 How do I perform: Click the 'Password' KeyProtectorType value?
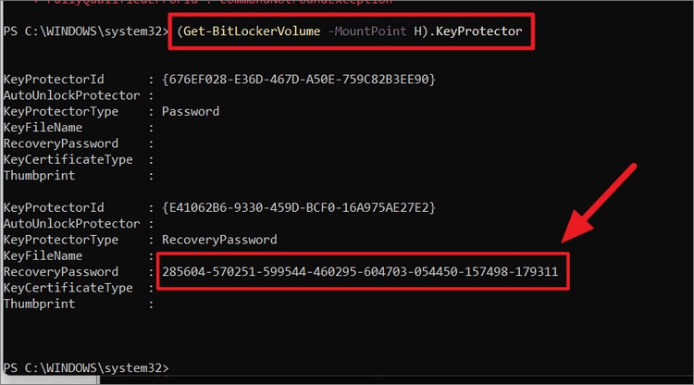pos(191,111)
